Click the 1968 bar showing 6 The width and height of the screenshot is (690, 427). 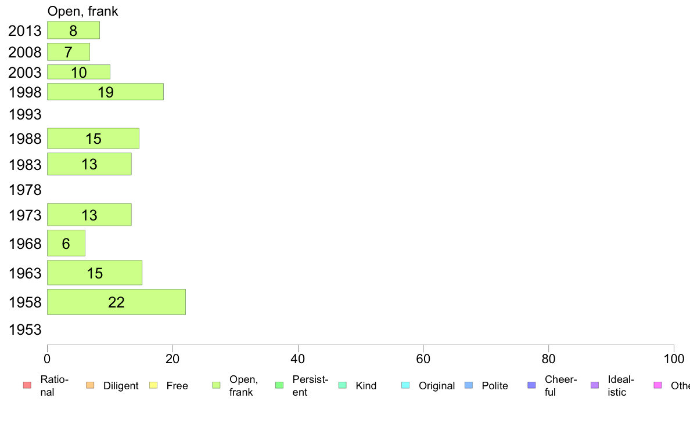pyautogui.click(x=66, y=243)
